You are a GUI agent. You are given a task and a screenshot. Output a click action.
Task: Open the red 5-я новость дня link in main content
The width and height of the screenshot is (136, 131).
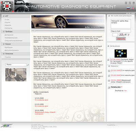pos(41,100)
